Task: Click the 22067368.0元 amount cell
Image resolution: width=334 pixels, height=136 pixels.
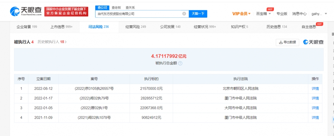Action: (151, 108)
